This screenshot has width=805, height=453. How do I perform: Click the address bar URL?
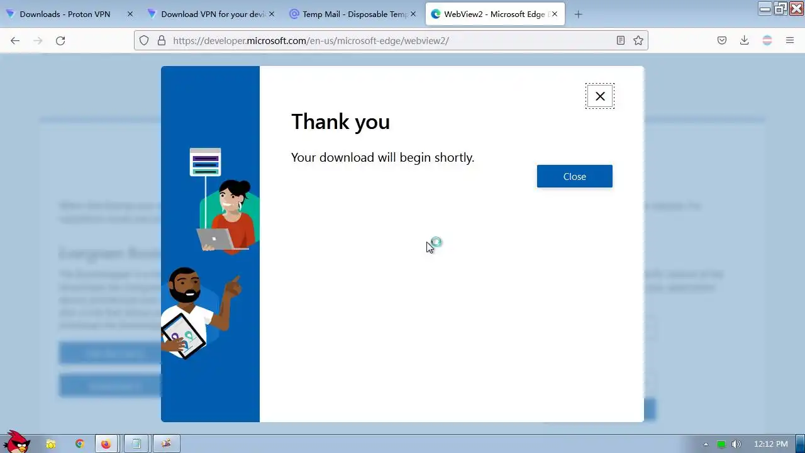(311, 40)
